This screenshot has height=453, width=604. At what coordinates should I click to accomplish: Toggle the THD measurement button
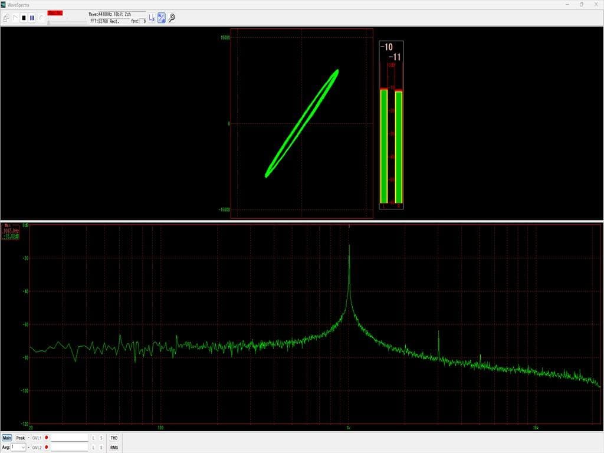(x=114, y=438)
